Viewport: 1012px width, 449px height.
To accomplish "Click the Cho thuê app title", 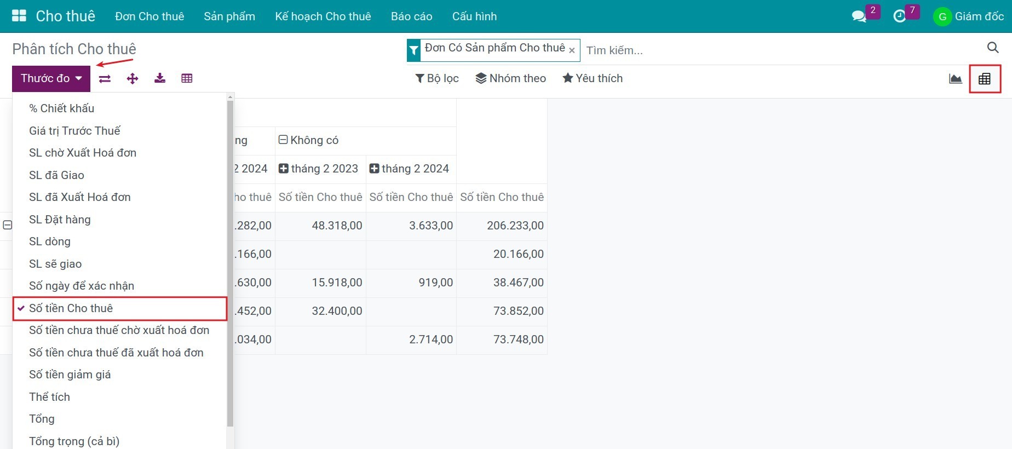I will [66, 16].
